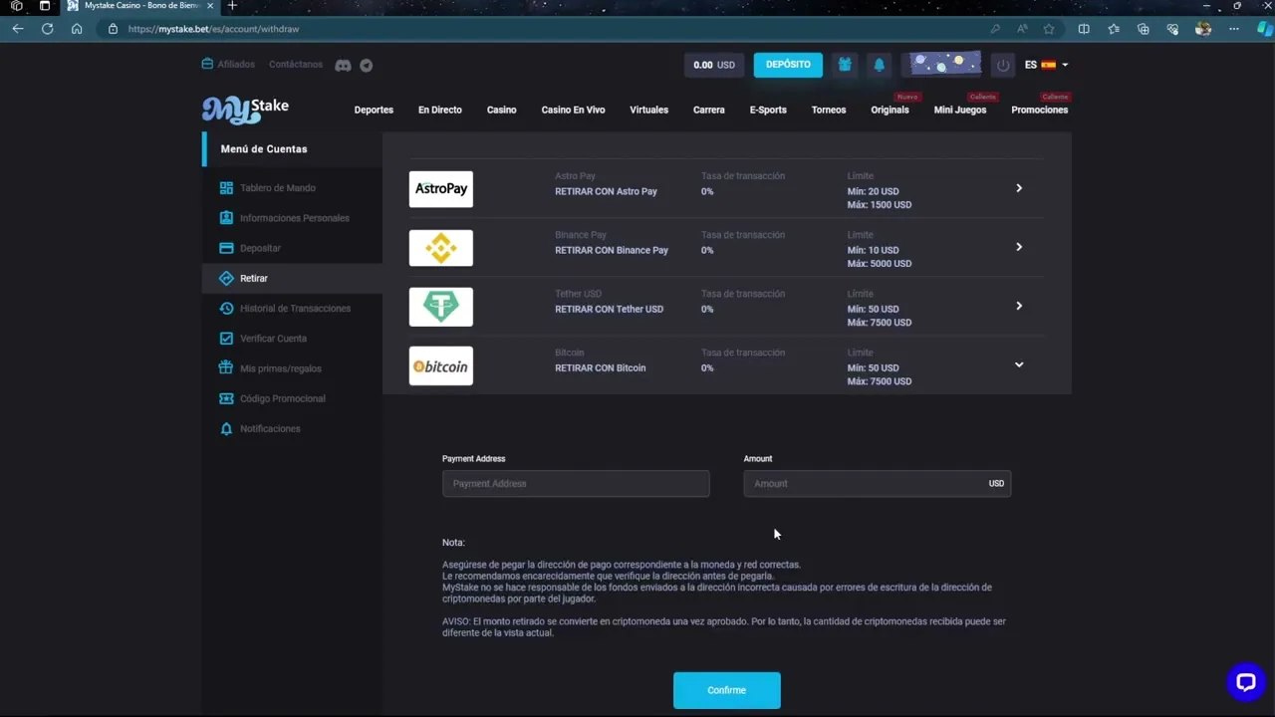Open Casino En Vivo section
The height and width of the screenshot is (717, 1275).
coord(573,110)
